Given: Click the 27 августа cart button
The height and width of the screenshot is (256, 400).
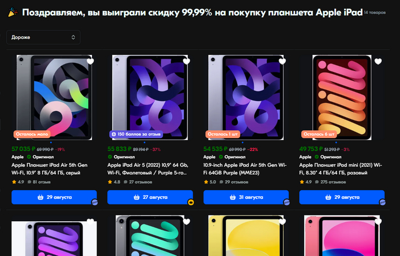Looking at the screenshot, I should [x=150, y=197].
